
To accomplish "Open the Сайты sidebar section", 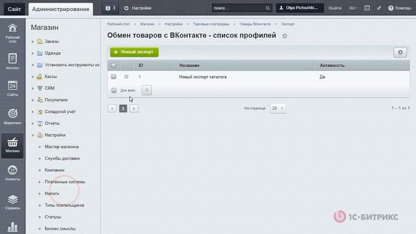I will [12, 88].
